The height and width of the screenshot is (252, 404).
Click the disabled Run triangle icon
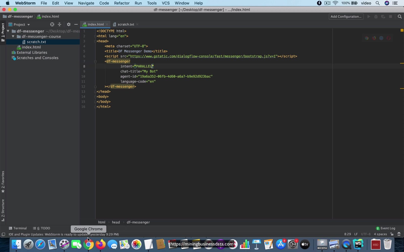(369, 17)
